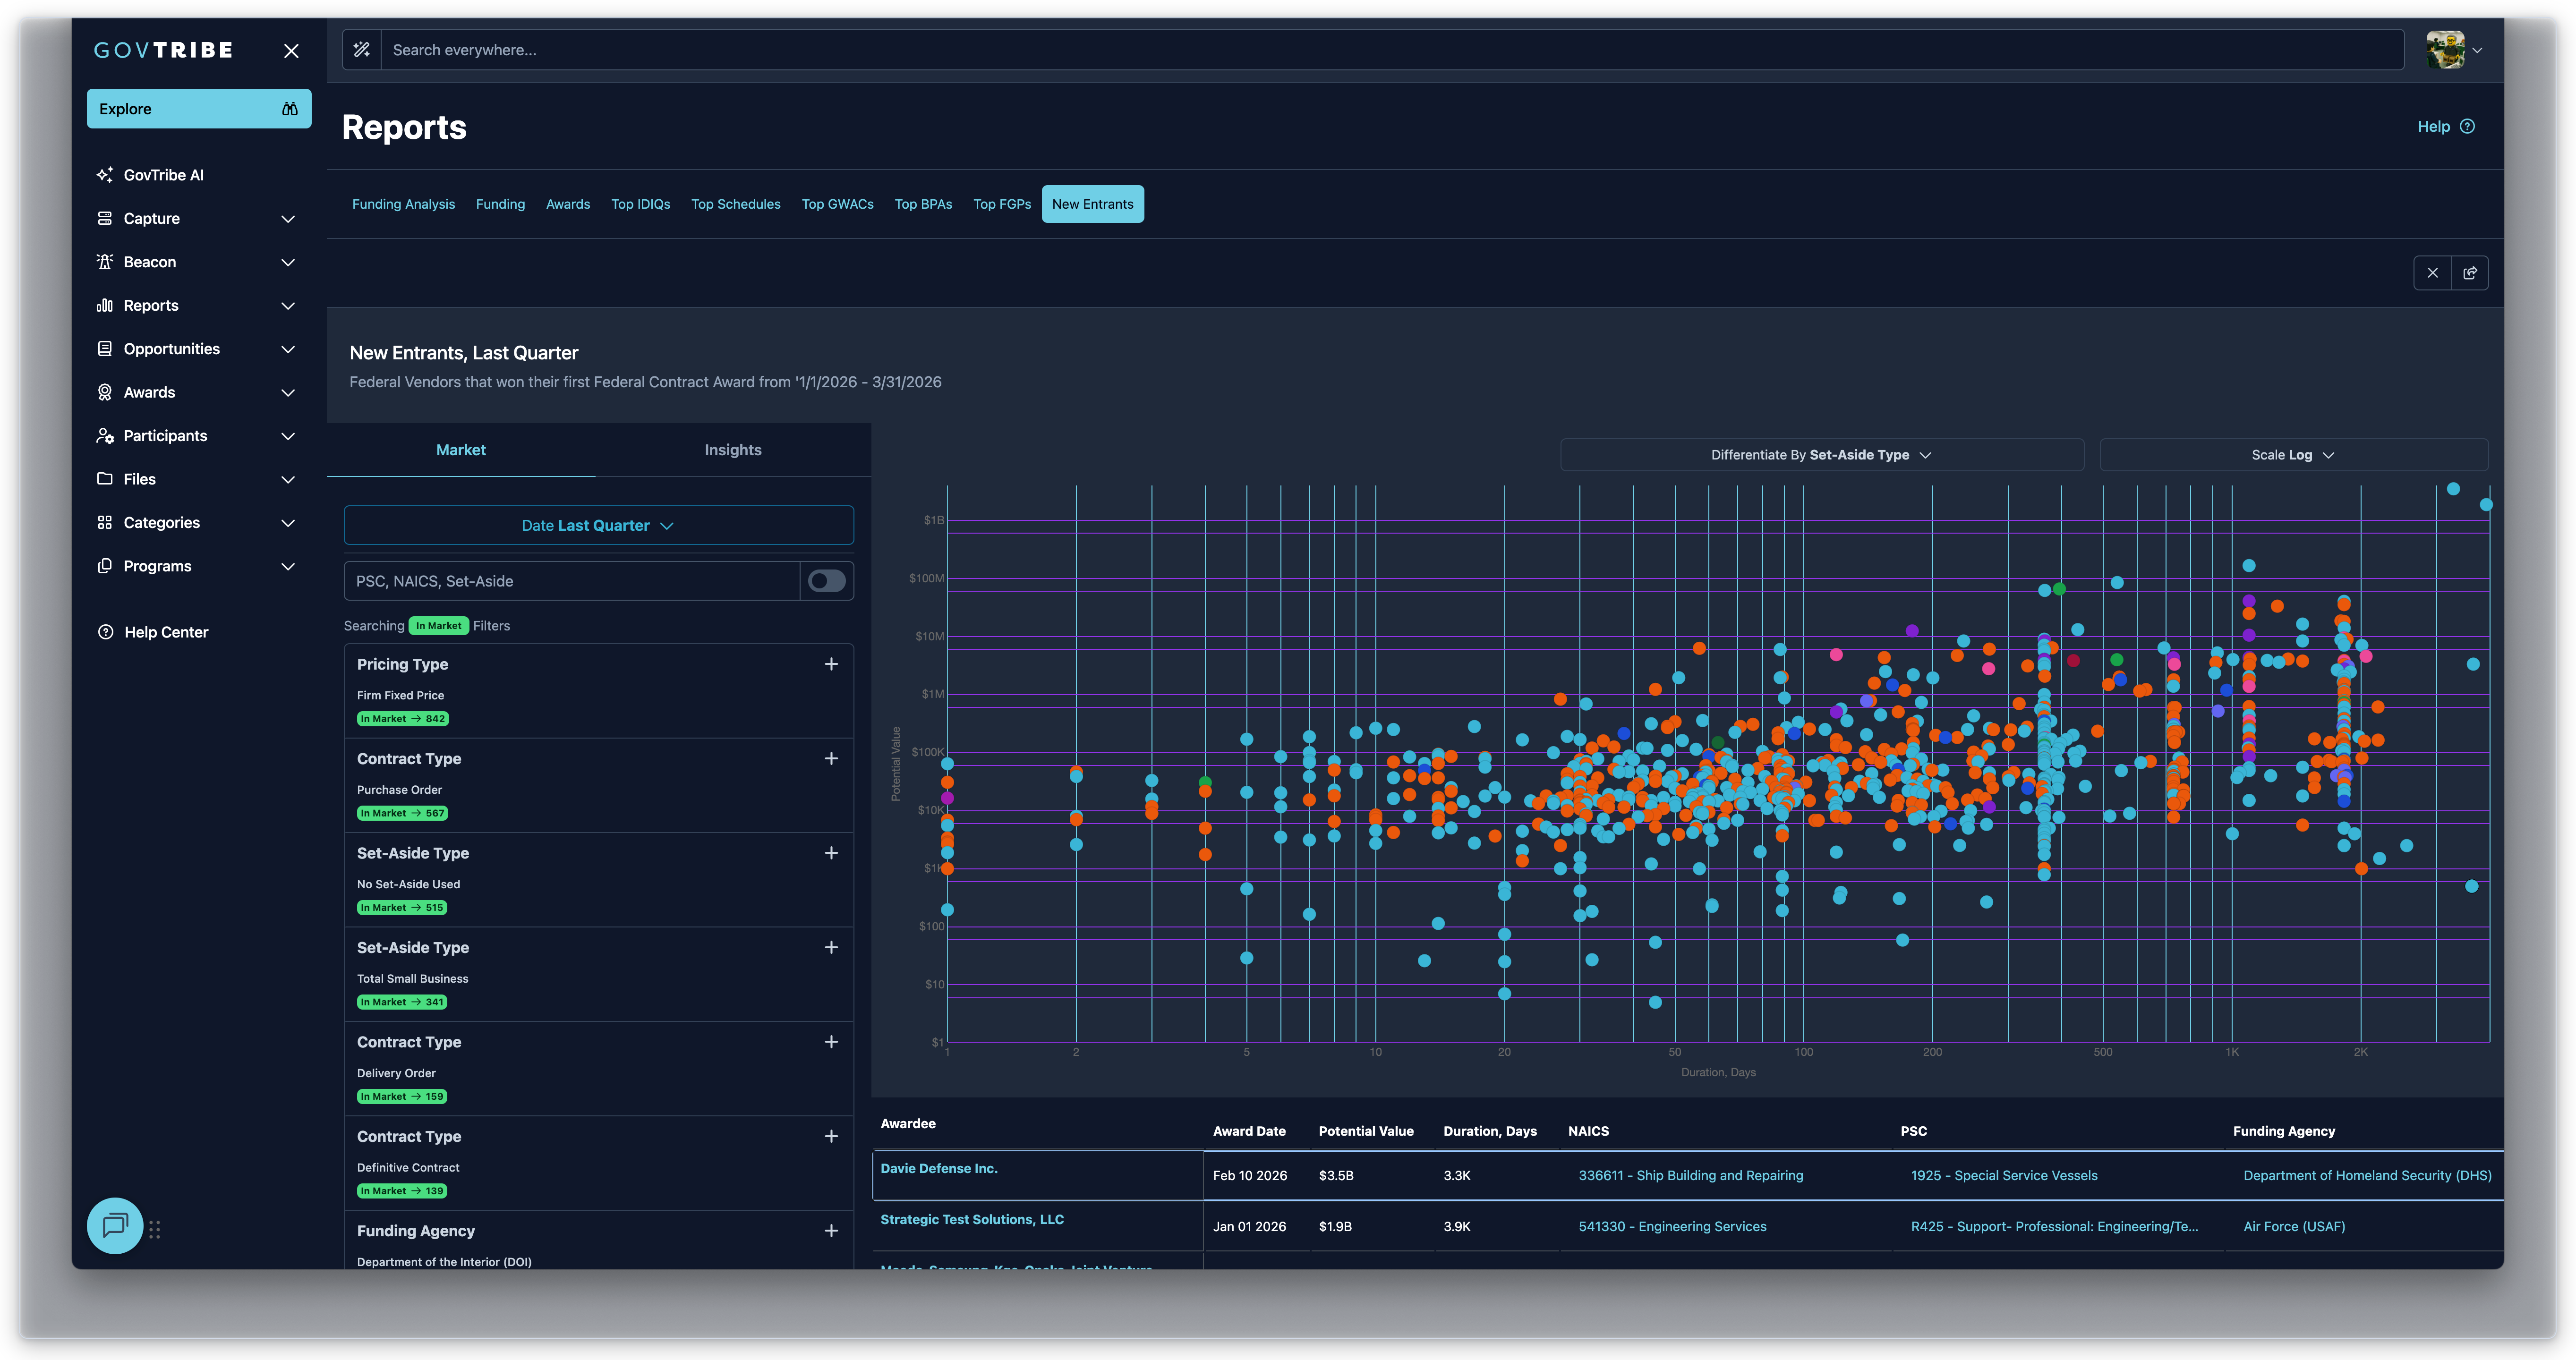Image resolution: width=2576 pixels, height=1360 pixels.
Task: Open 336611 - Ship Building and Repairing link
Action: [1690, 1176]
